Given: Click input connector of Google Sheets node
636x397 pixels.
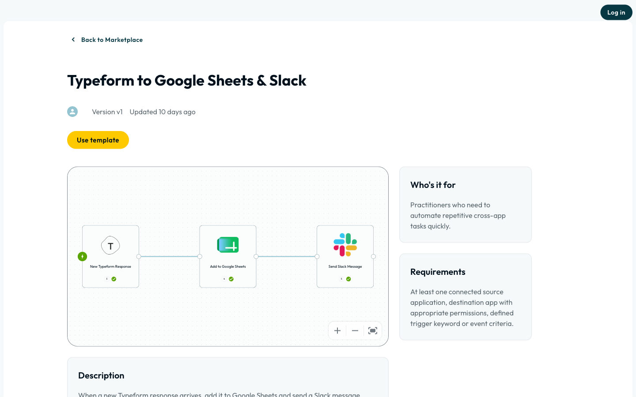Looking at the screenshot, I should coord(200,256).
